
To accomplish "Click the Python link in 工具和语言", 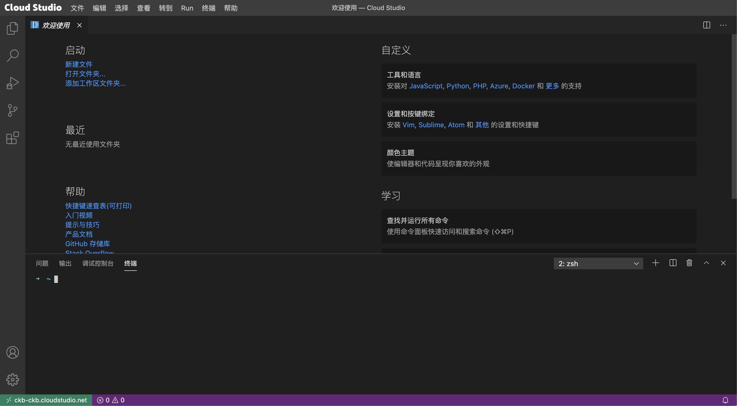I will coord(457,86).
